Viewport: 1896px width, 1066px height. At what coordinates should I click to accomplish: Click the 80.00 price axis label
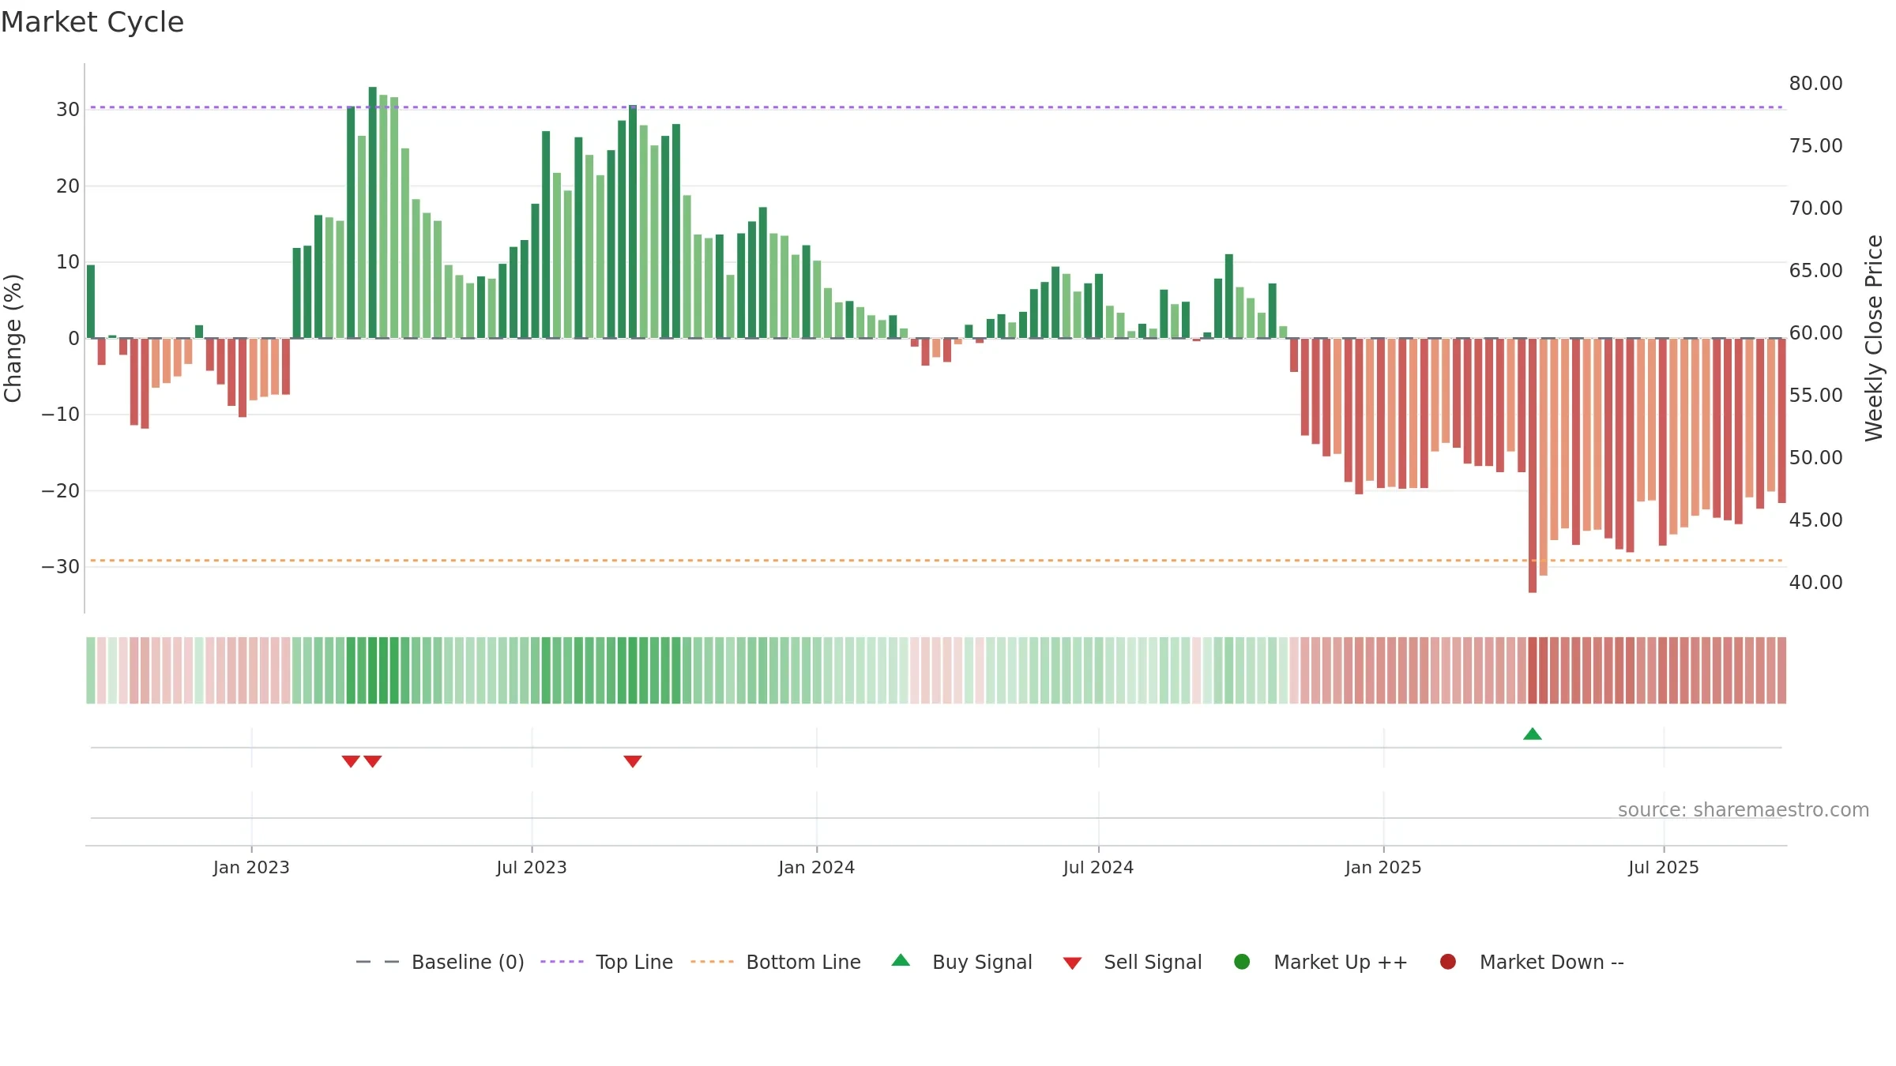coord(1815,83)
